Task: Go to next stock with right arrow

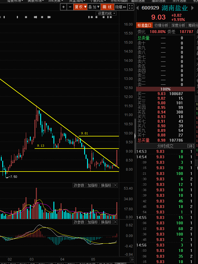Action: click(193, 8)
